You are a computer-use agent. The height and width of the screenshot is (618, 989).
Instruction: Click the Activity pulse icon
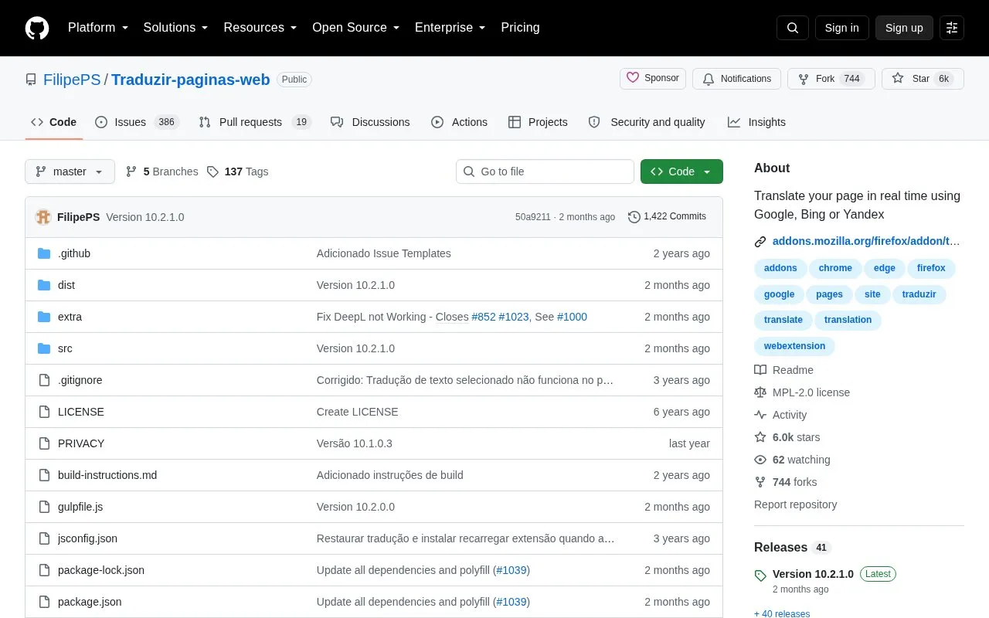(x=760, y=415)
